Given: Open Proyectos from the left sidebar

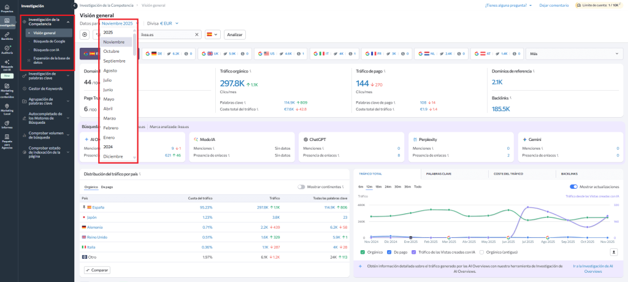Looking at the screenshot, I should [7, 7].
